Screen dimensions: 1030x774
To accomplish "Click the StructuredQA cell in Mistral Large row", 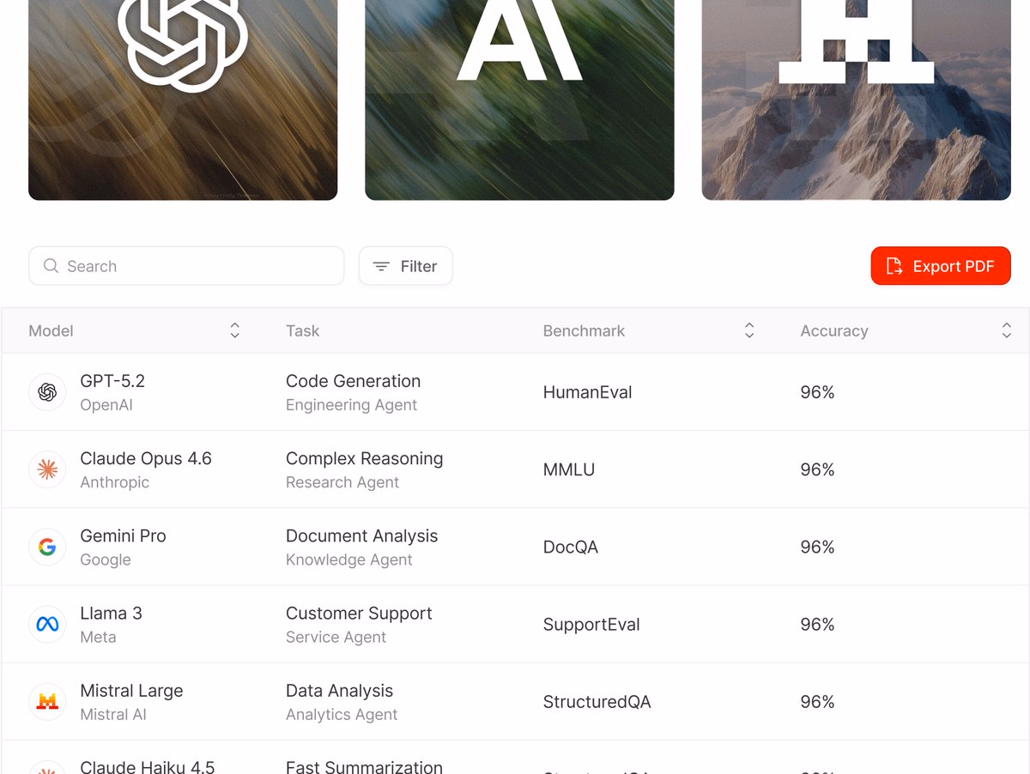I will click(597, 702).
